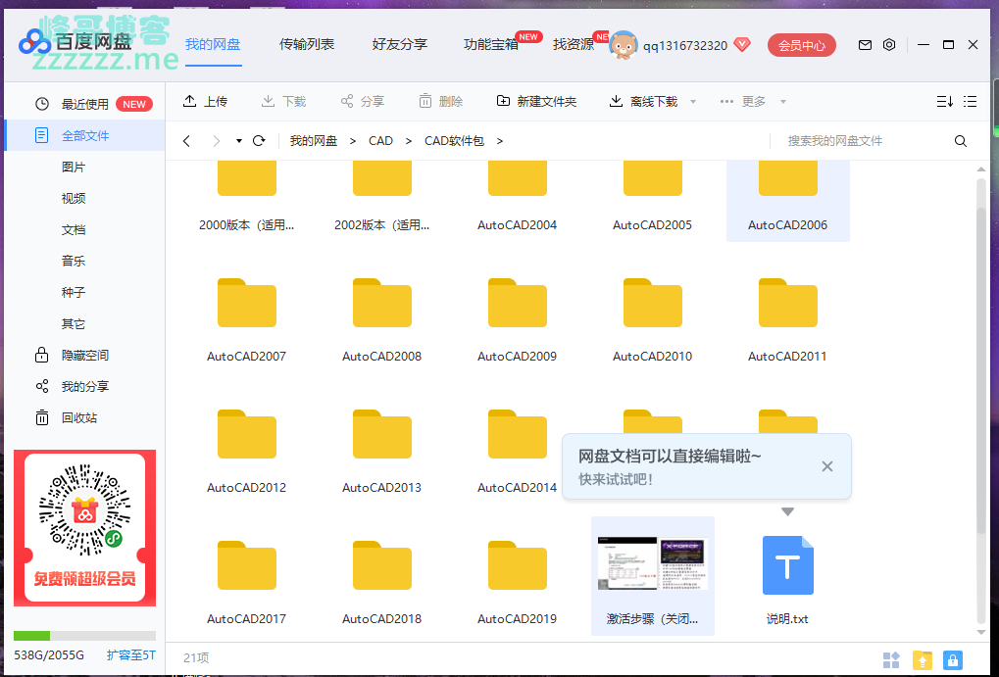Go back using the left arrow

pyautogui.click(x=187, y=141)
